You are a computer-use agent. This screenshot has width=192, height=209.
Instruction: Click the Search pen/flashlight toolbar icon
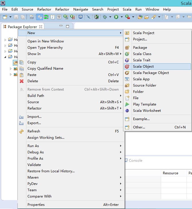coord(154,17)
